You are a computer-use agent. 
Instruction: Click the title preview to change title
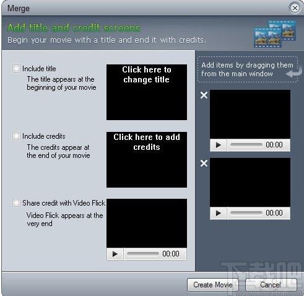(147, 92)
